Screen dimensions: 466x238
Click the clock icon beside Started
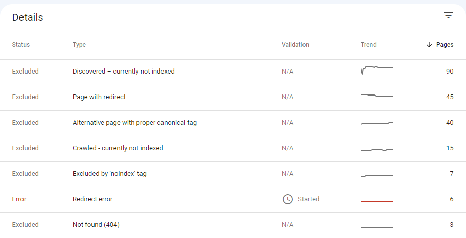[288, 199]
